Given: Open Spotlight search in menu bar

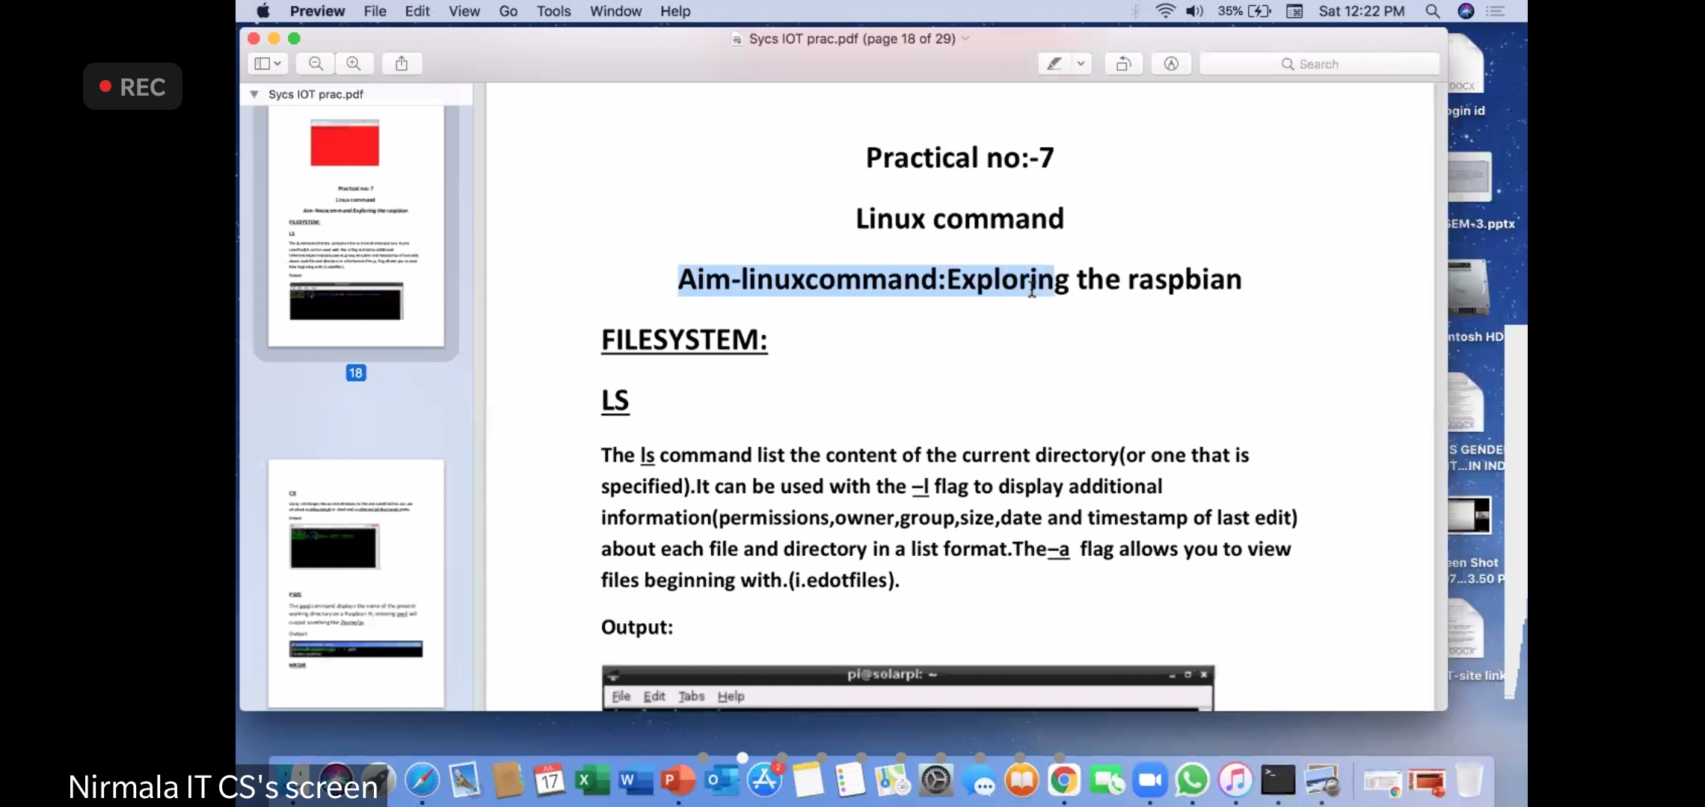Looking at the screenshot, I should [1432, 11].
